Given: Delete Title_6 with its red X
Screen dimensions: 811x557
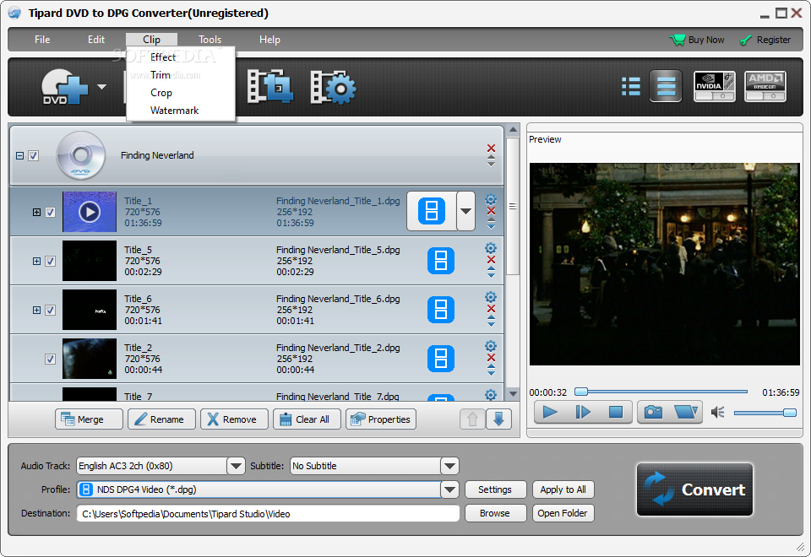Looking at the screenshot, I should [492, 309].
